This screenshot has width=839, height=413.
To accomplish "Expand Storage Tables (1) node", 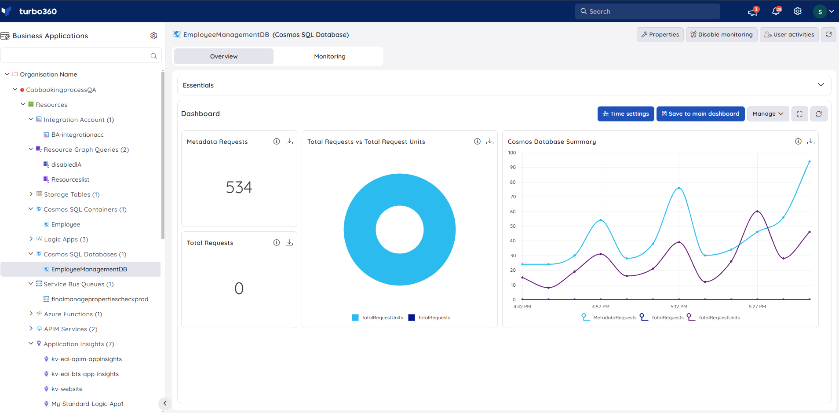I will [x=31, y=194].
